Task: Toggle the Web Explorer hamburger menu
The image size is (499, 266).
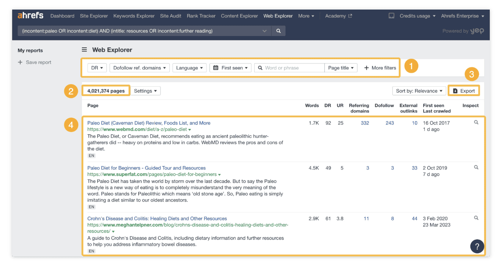Action: coord(85,50)
